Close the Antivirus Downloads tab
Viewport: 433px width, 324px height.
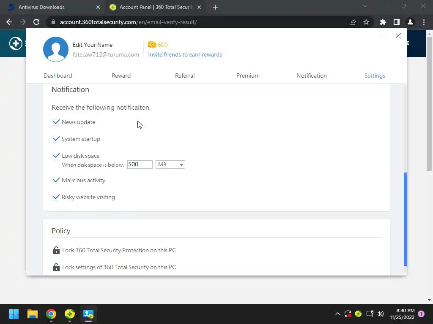98,7
